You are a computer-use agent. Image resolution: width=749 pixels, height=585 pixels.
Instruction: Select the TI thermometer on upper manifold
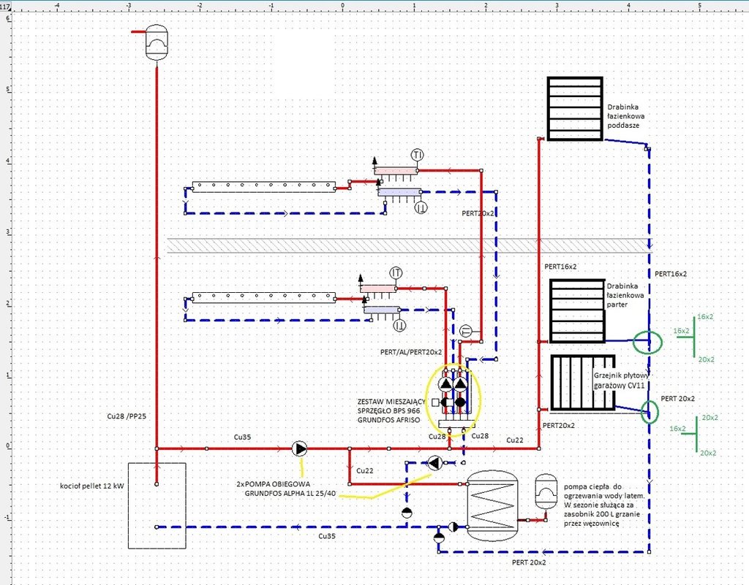tap(417, 155)
